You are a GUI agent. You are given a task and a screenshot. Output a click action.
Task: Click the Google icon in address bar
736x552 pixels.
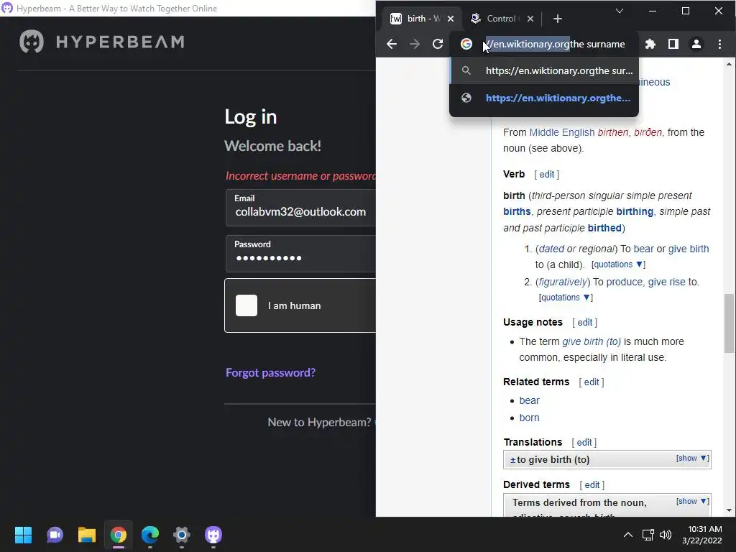466,44
